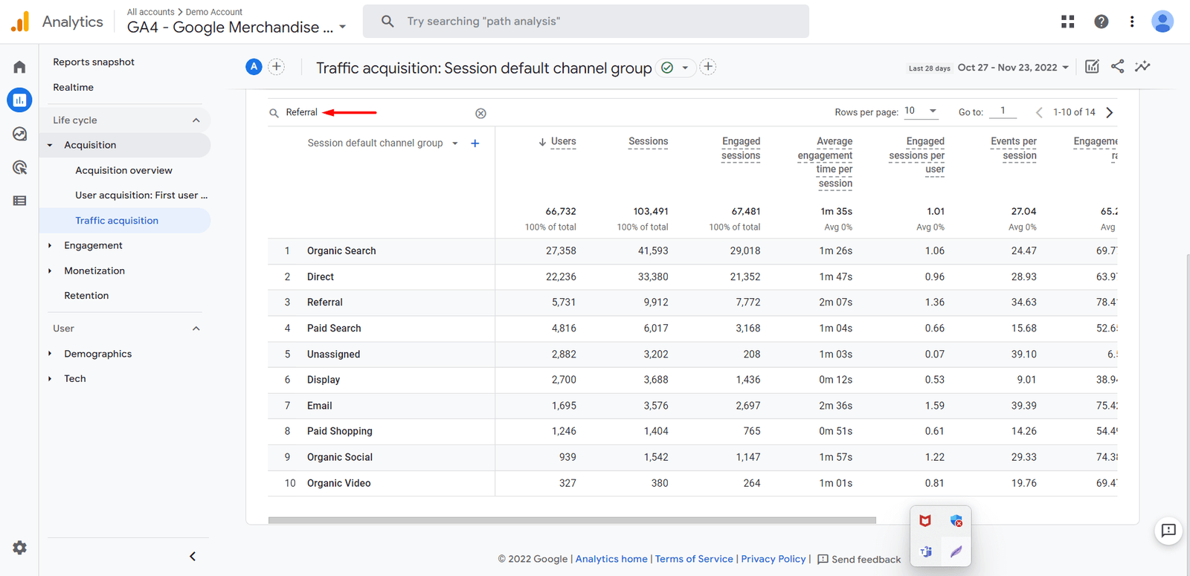The height and width of the screenshot is (576, 1190).
Task: Add comparison with plus icon beside A
Action: point(276,67)
